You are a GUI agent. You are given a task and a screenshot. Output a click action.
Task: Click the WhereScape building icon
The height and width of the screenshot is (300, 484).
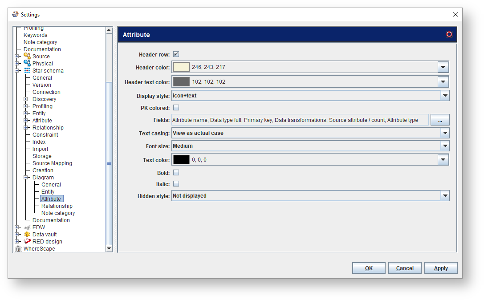(18, 248)
